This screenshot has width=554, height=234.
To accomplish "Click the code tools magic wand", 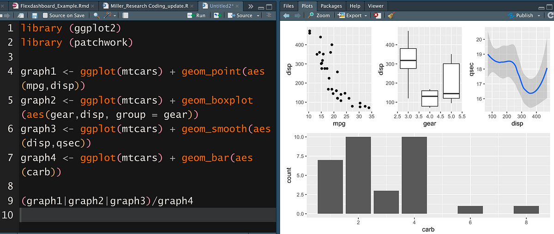I will click(x=108, y=15).
